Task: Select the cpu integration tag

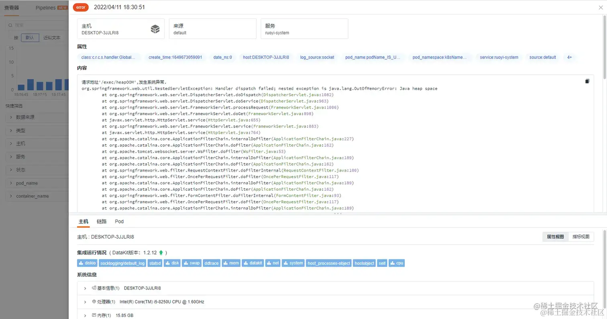Action: [x=396, y=263]
